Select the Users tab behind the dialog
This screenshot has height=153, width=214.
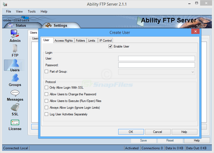click(33, 33)
